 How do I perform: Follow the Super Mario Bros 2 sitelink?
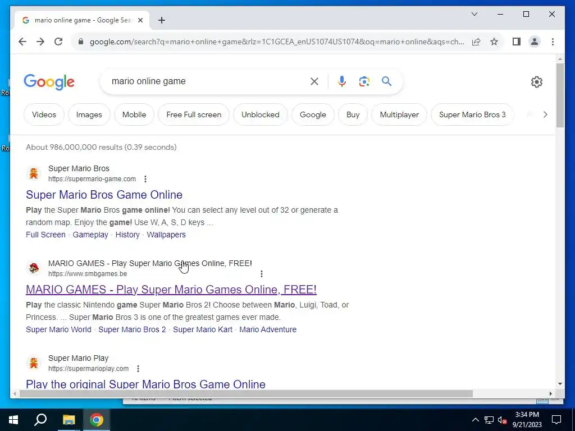pos(132,329)
